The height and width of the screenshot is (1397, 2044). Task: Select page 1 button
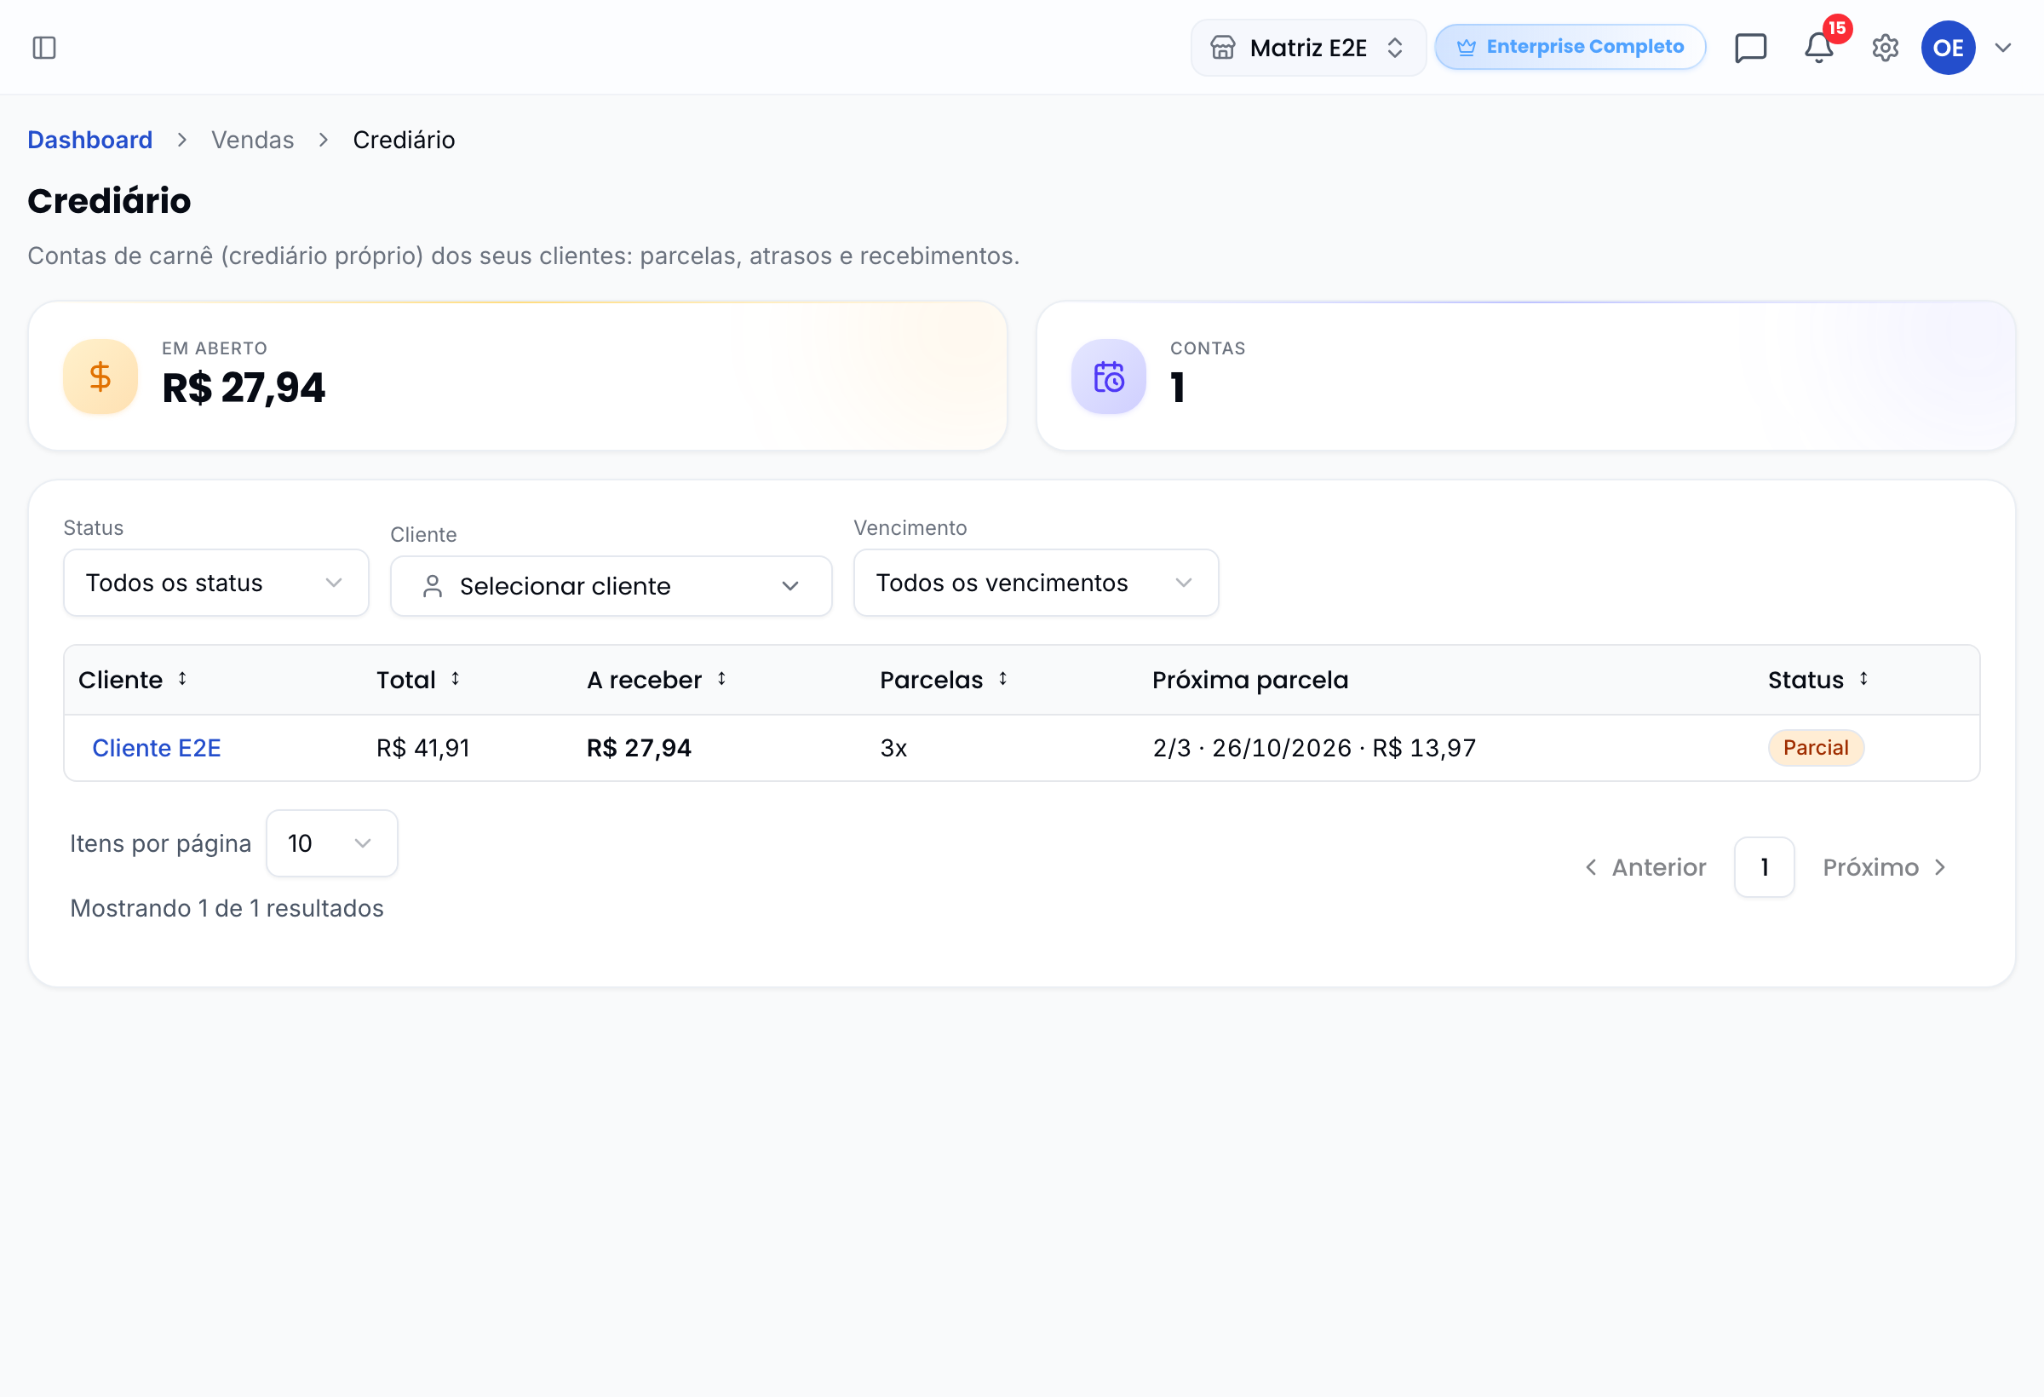[1764, 867]
